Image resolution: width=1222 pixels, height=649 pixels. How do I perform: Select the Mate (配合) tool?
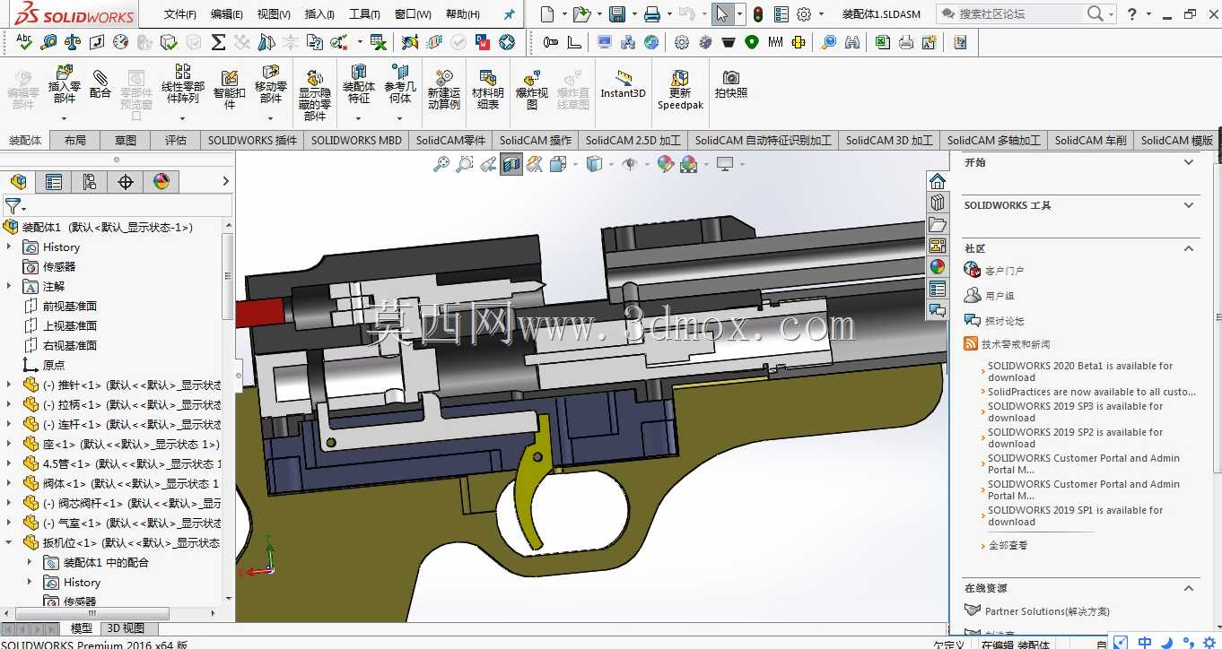100,84
